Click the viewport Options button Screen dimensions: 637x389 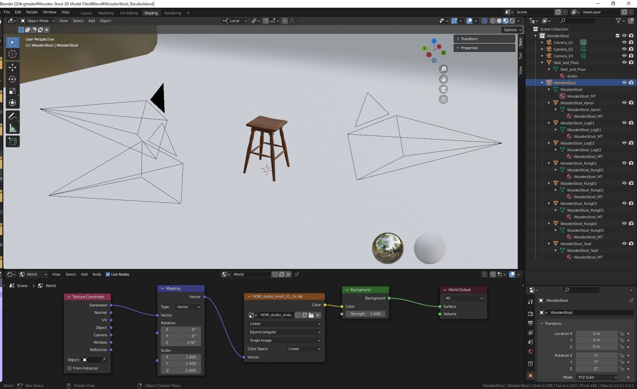pos(512,30)
